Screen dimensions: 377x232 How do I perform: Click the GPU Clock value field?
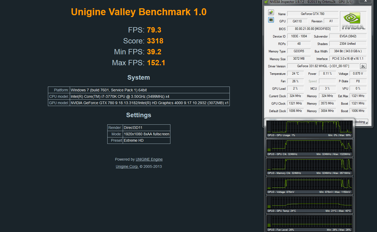pos(296,103)
